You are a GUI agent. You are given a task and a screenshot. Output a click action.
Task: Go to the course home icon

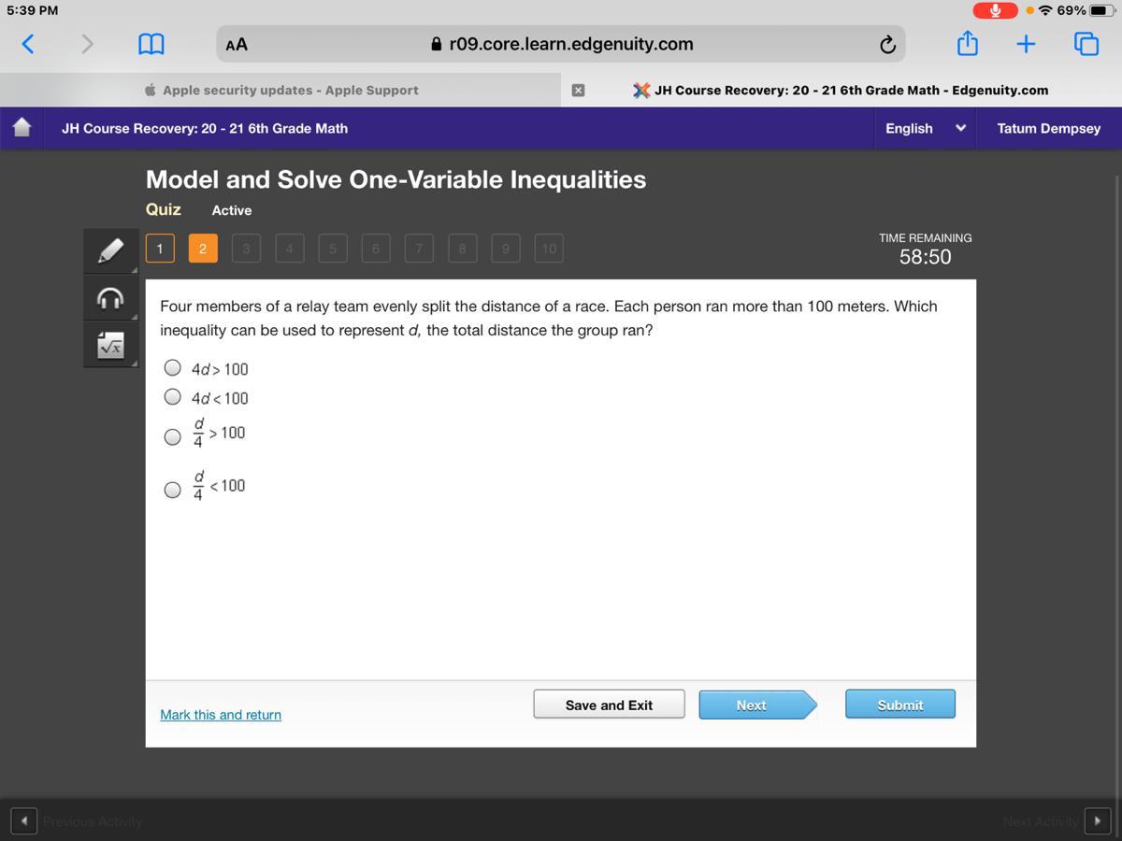click(x=22, y=128)
